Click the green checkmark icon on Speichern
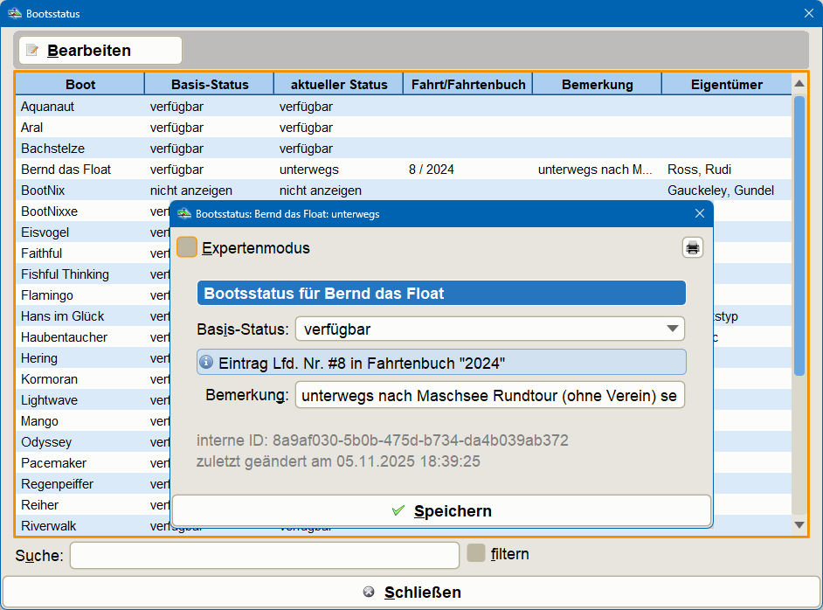 [x=400, y=510]
